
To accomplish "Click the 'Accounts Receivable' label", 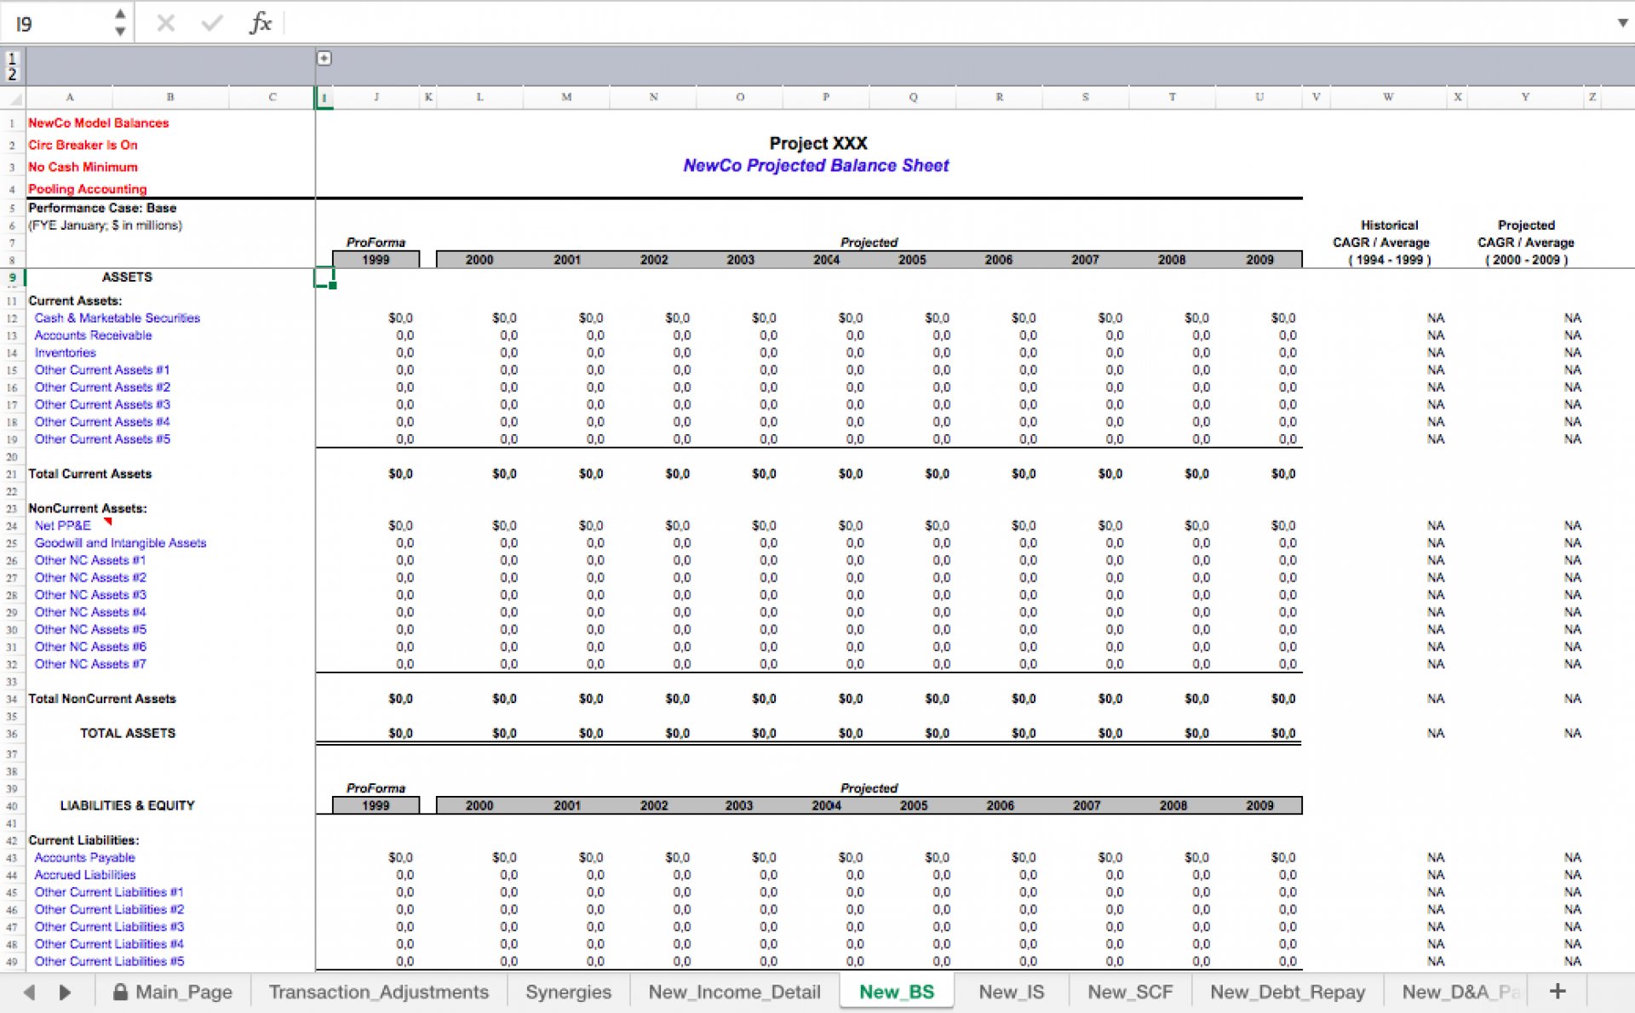I will pyautogui.click(x=94, y=335).
